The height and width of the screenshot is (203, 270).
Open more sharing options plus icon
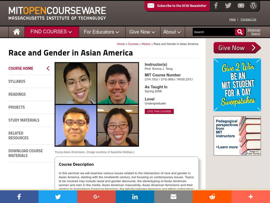[251, 197]
